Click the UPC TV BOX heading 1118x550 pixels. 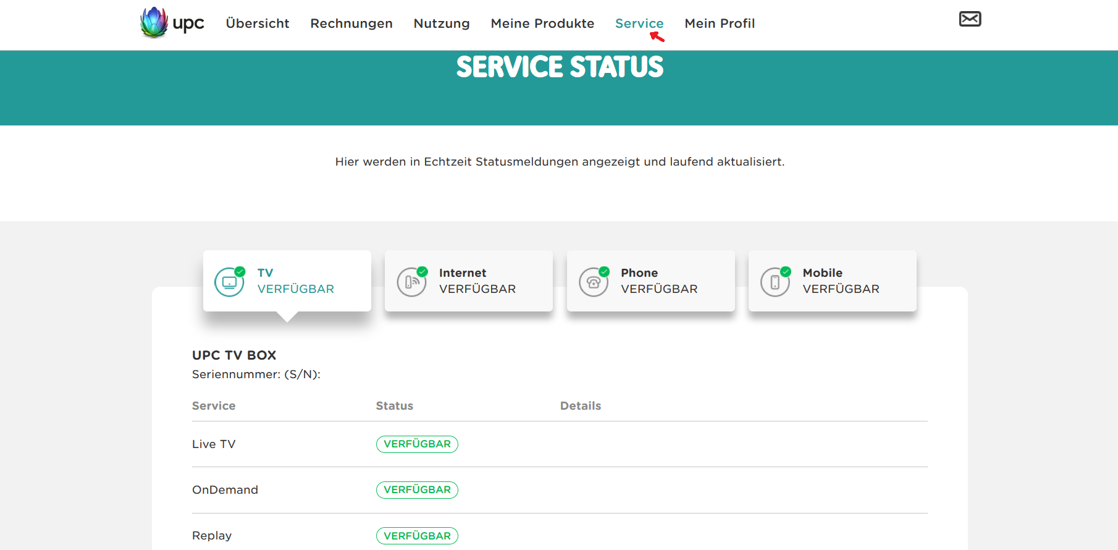tap(234, 355)
